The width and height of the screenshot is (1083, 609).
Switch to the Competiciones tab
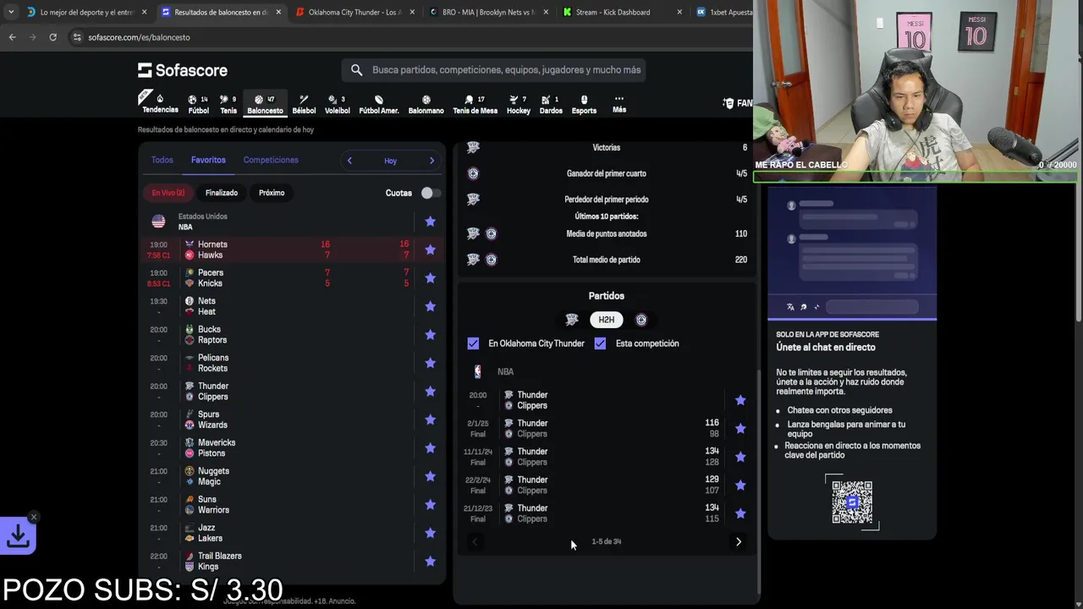coord(271,160)
